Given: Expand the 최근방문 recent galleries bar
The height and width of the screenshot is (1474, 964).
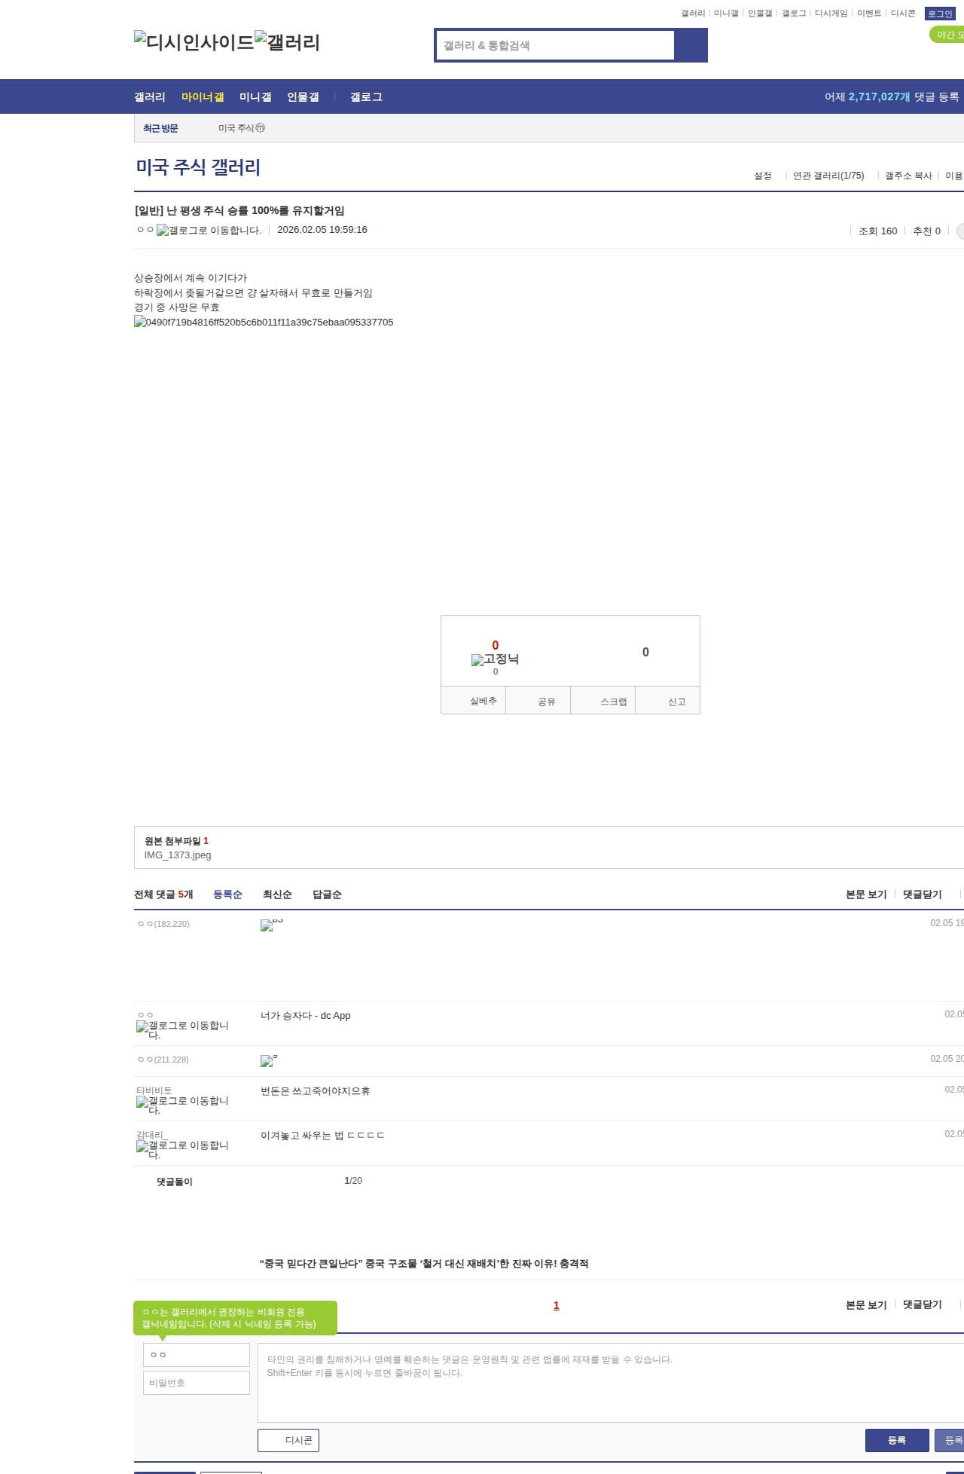Looking at the screenshot, I should pyautogui.click(x=160, y=129).
